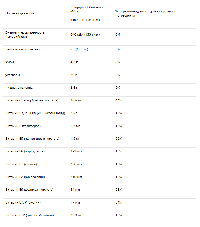Viewport: 200px width, 227px height.
Task: Select the '226 мкг' thiamine value
Action: pyautogui.click(x=76, y=164)
